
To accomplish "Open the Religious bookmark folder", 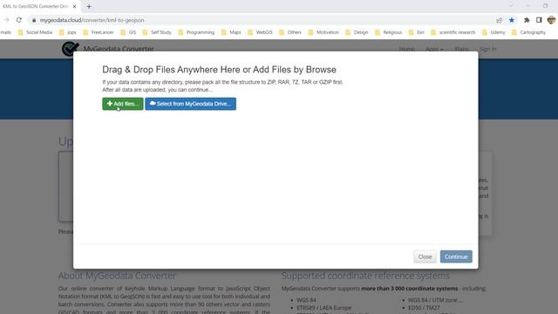I will click(x=389, y=32).
